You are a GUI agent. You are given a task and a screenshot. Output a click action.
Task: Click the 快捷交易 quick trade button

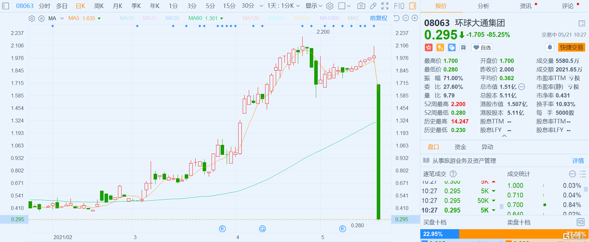571,47
